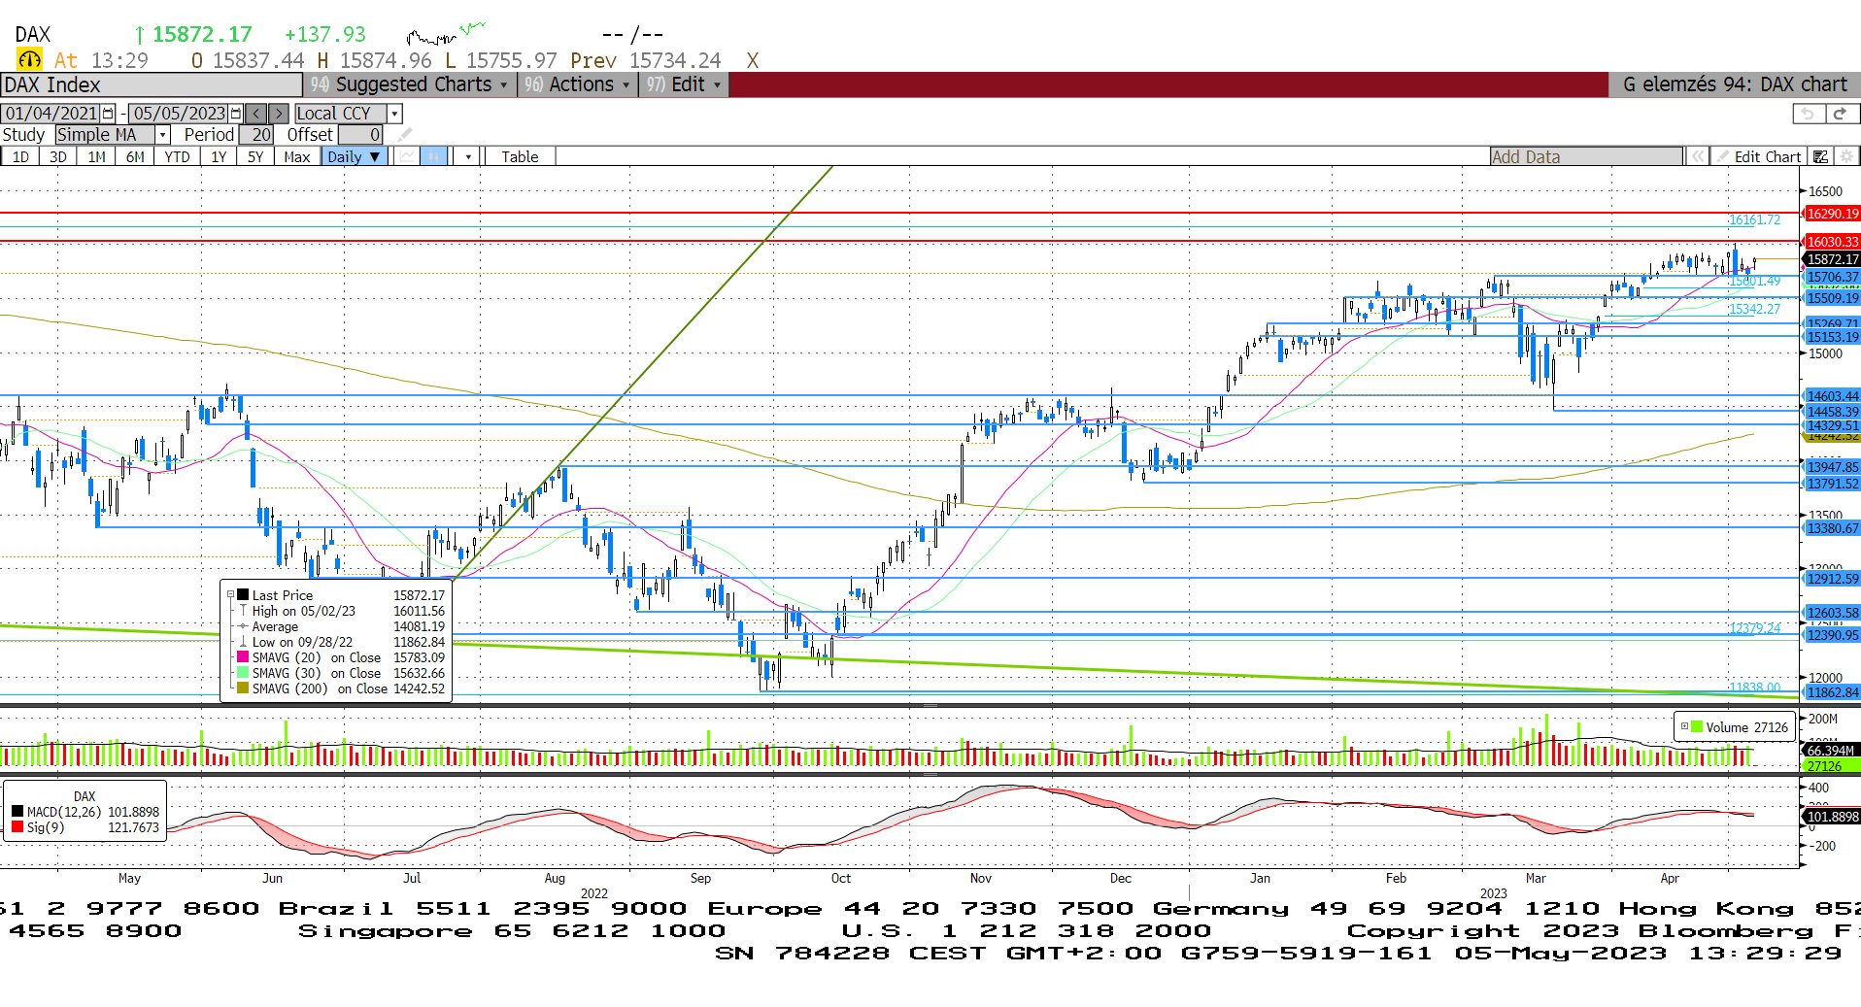Click the X next to Prev value

(752, 60)
